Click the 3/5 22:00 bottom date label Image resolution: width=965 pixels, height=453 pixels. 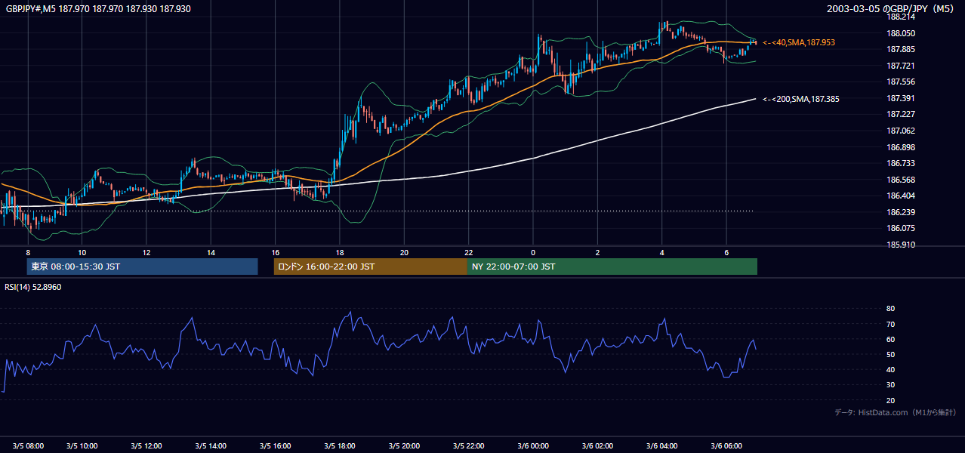(x=469, y=446)
